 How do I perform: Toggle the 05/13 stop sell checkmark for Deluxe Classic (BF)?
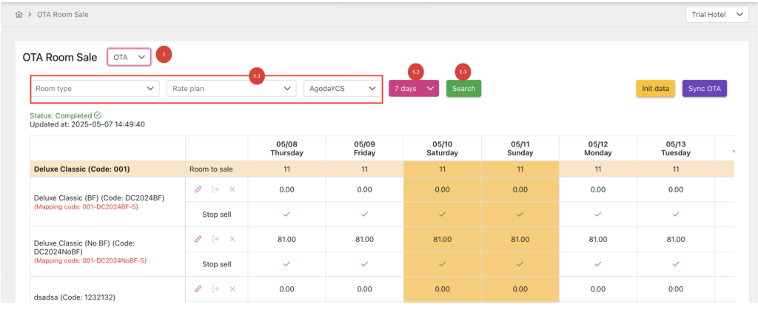tap(675, 215)
